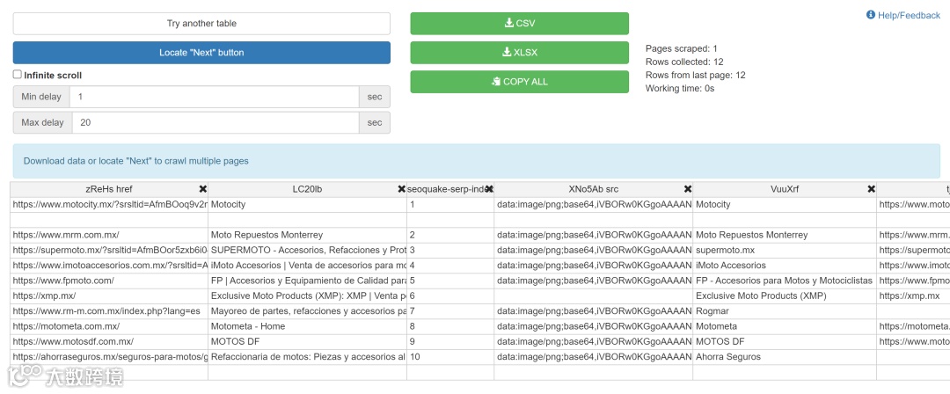
Task: Download data as XLSX
Action: point(519,53)
